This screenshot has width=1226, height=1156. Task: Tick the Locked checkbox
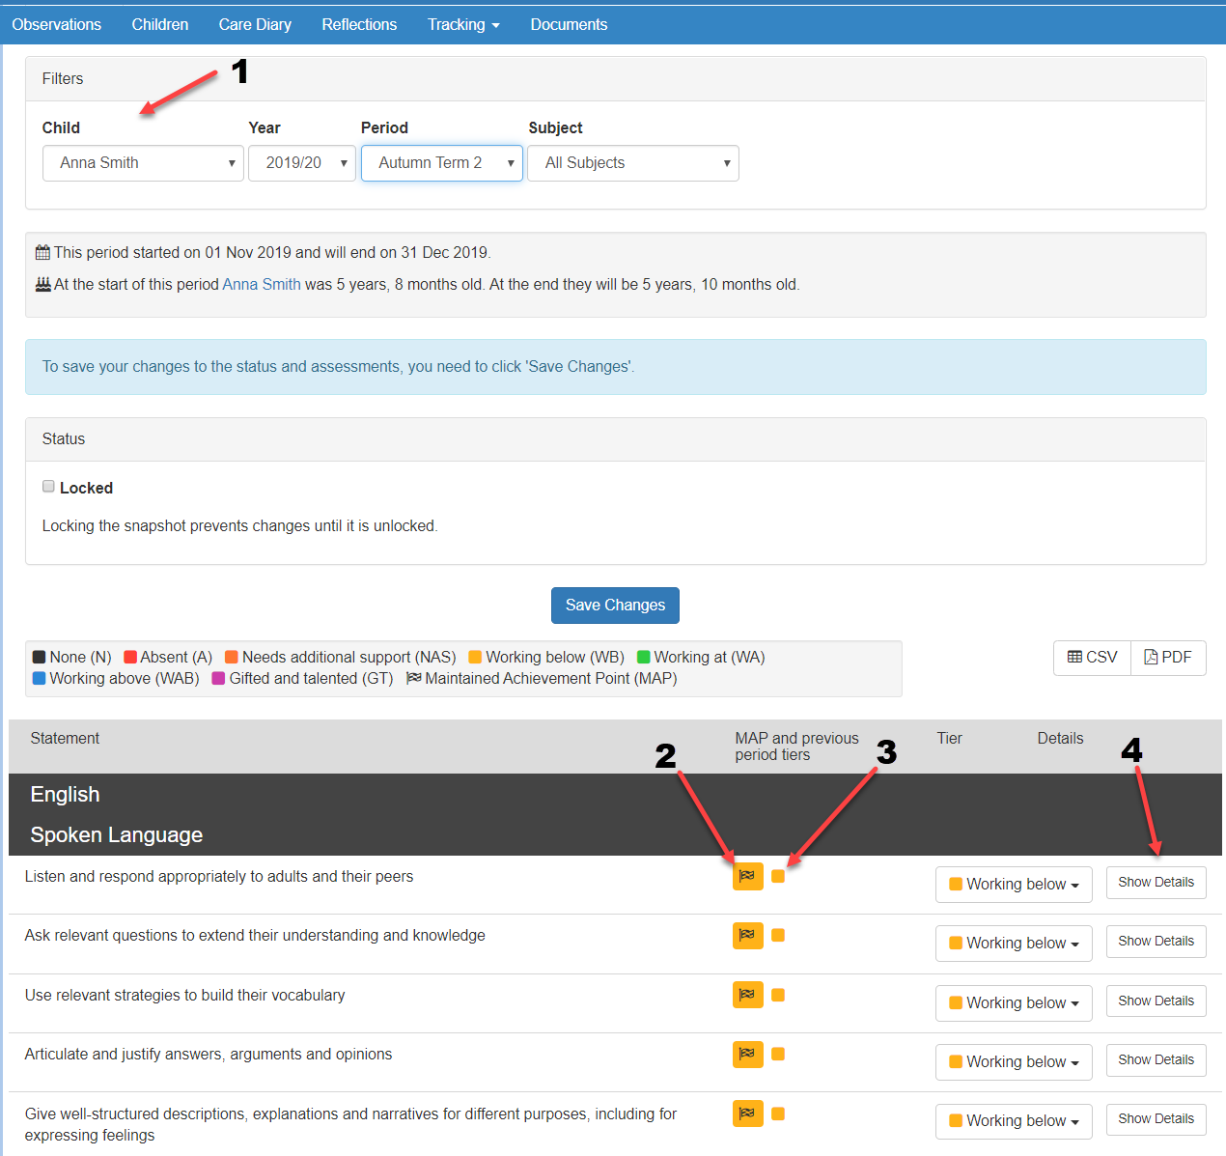(x=48, y=487)
